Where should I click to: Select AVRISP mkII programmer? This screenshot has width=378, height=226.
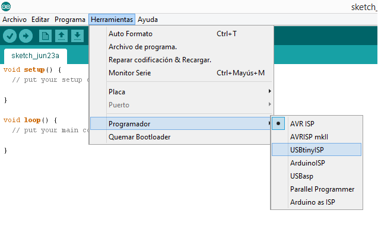(316, 137)
